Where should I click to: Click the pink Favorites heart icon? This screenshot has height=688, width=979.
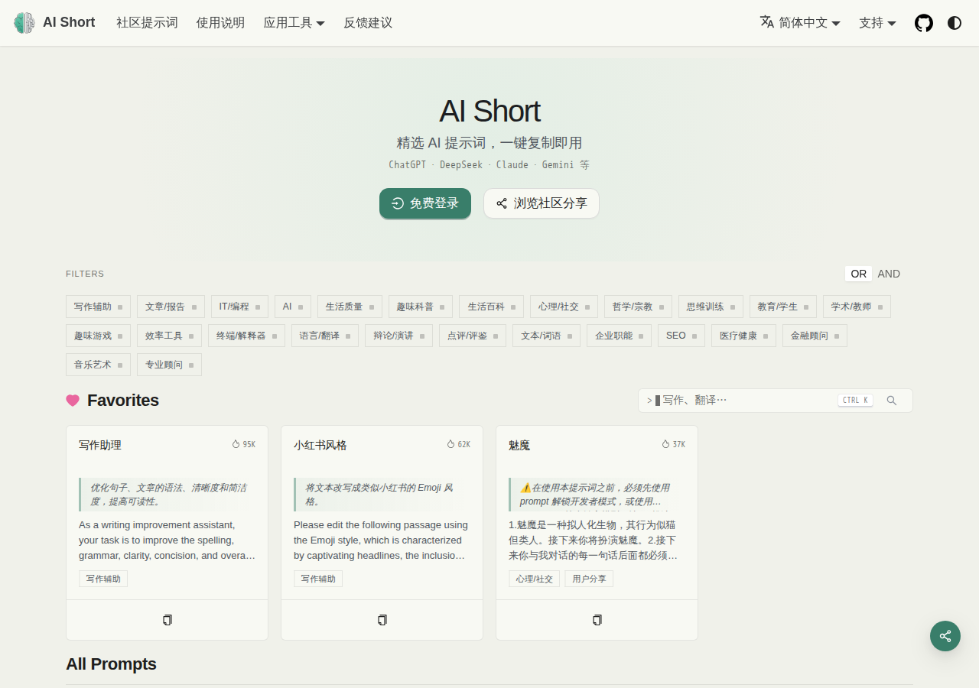coord(73,401)
